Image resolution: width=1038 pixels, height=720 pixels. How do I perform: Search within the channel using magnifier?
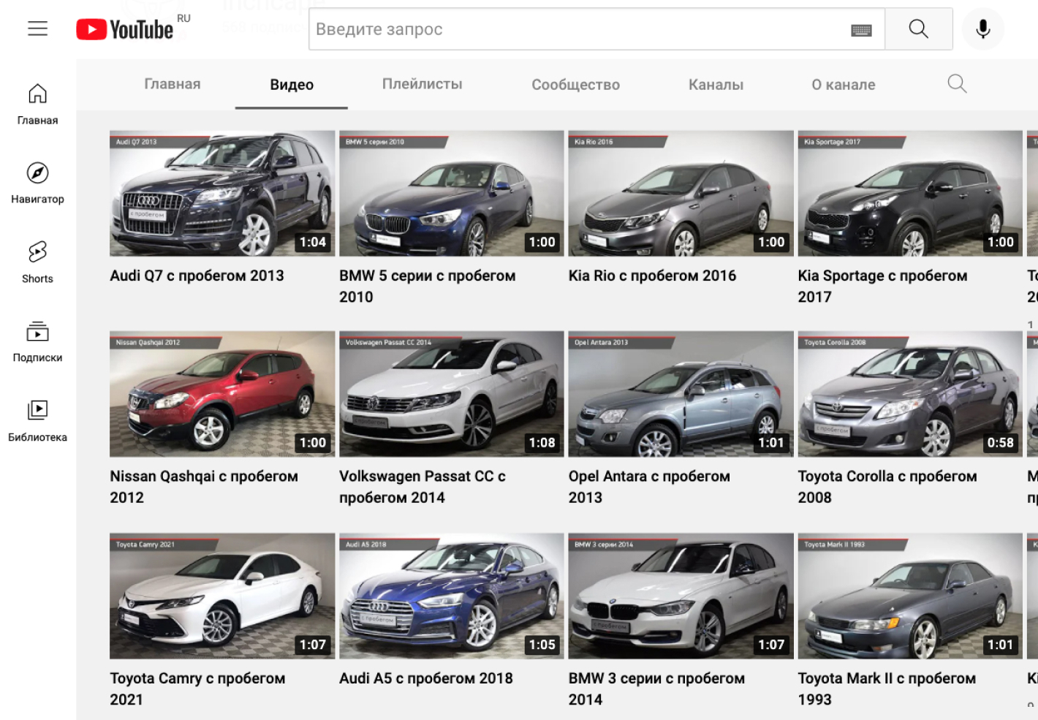tap(957, 84)
